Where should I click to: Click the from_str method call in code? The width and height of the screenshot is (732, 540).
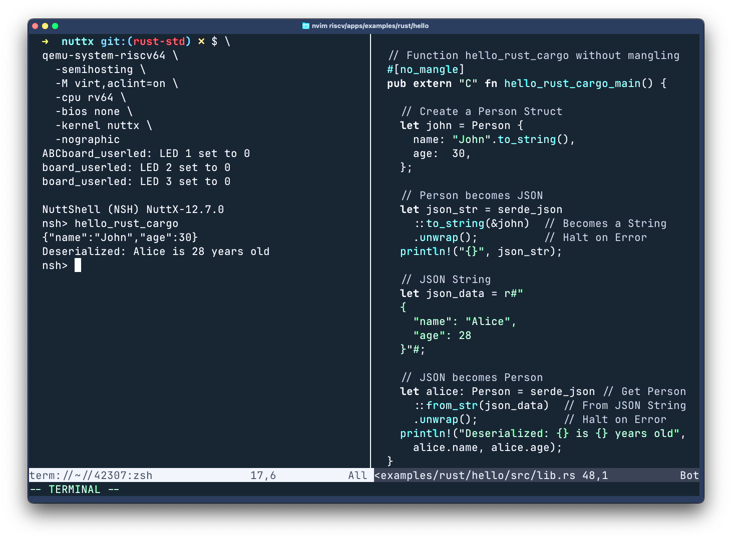(452, 405)
